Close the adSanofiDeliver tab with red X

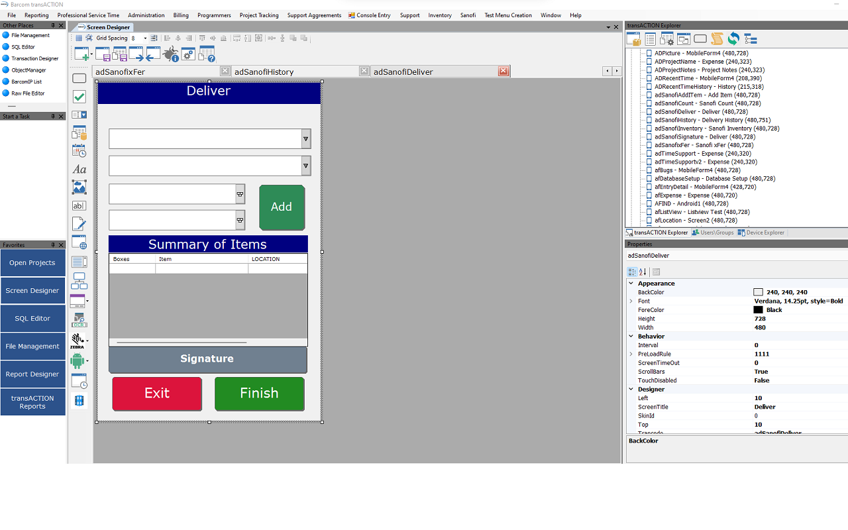(503, 71)
